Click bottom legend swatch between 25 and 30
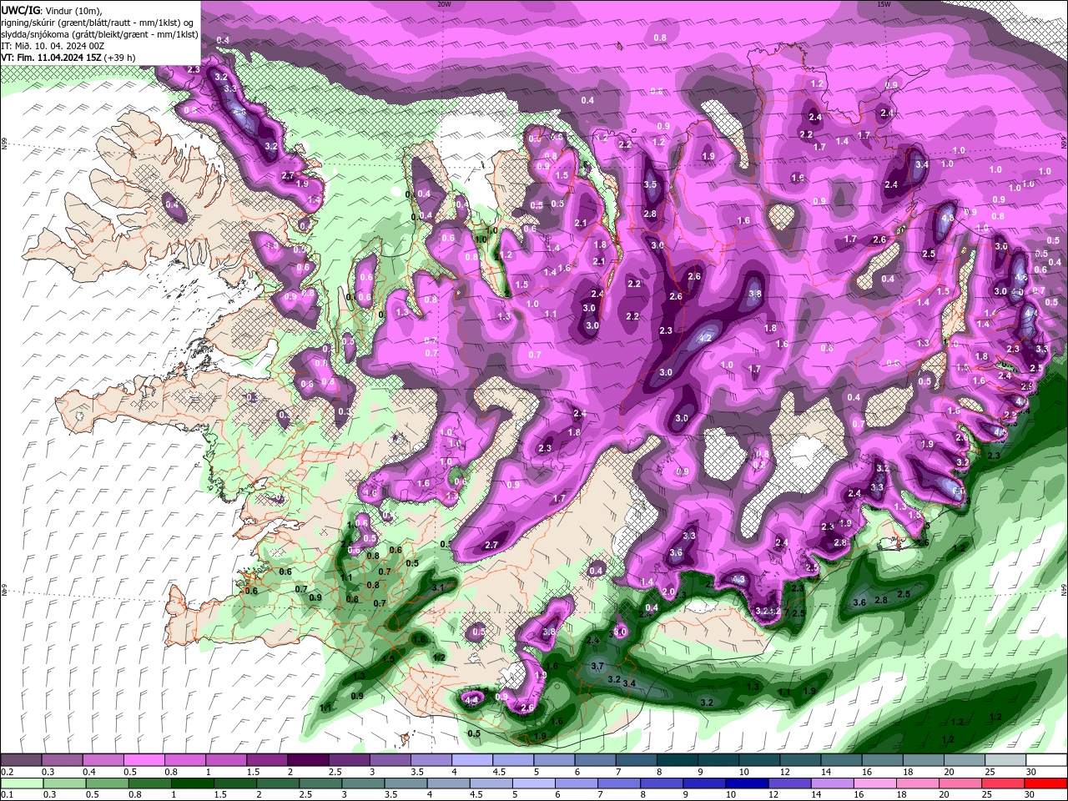The width and height of the screenshot is (1068, 801). tap(1005, 783)
